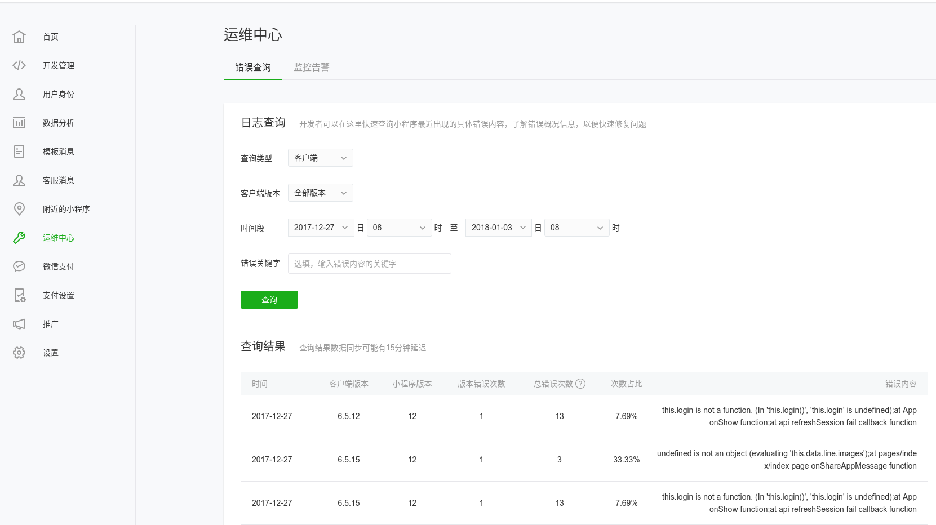Click the bar chart icon for 数据分析

[19, 123]
